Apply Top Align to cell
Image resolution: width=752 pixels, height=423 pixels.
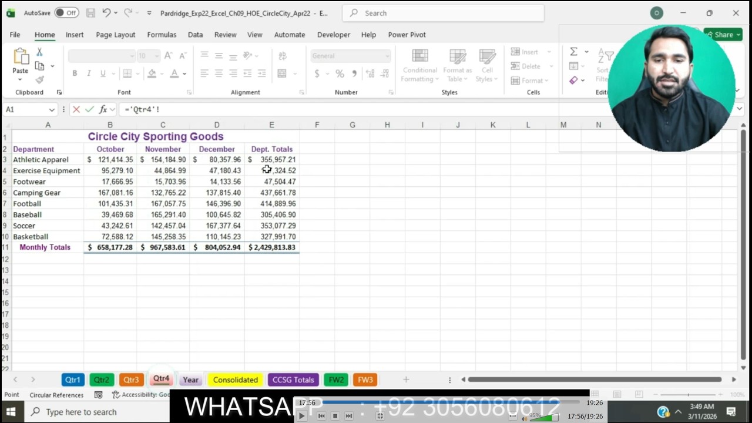coord(204,56)
